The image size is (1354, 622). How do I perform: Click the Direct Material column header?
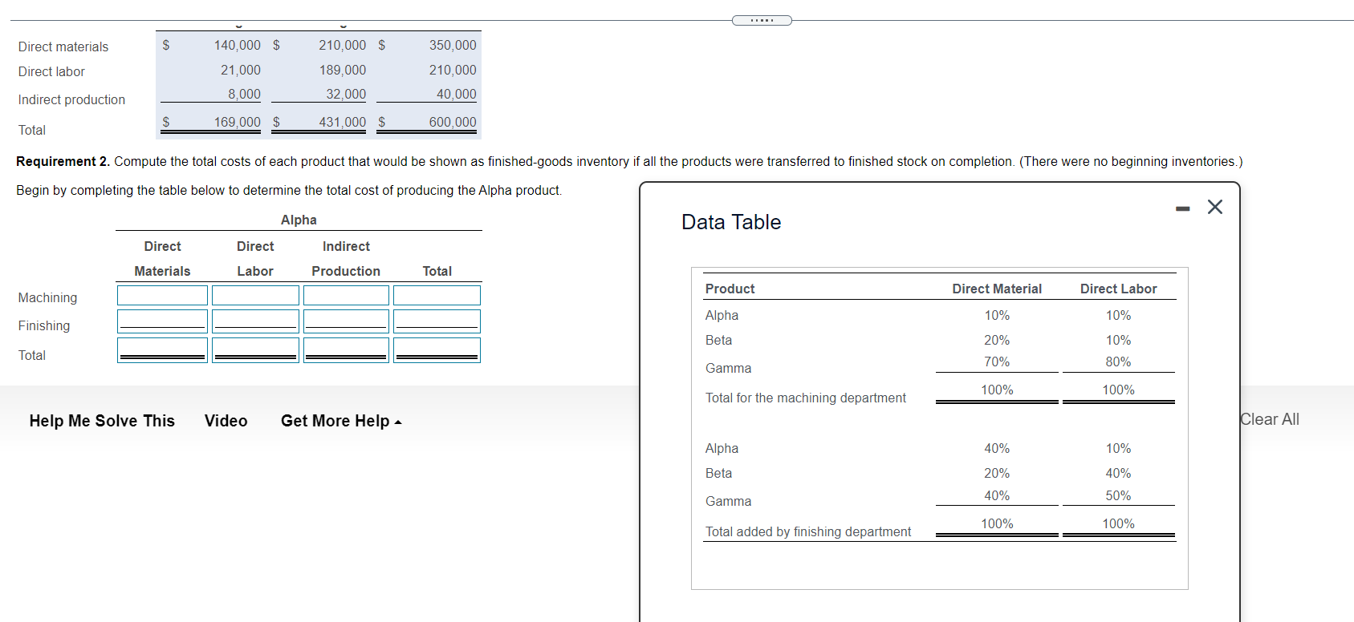click(997, 289)
